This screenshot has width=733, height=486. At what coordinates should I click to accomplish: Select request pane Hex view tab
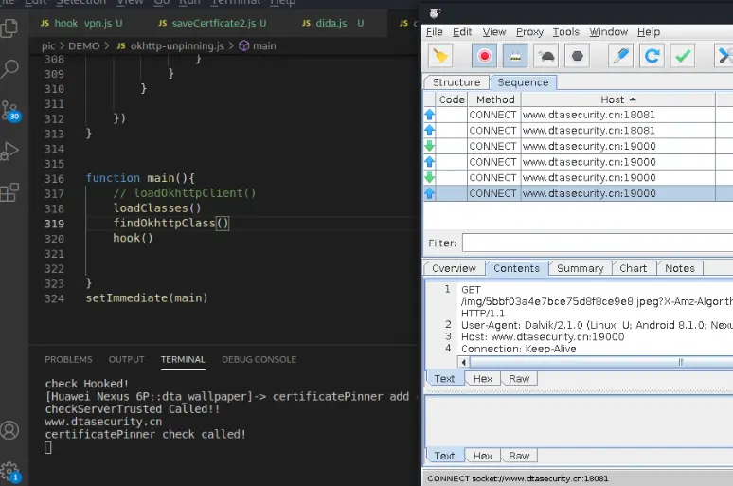tap(482, 378)
